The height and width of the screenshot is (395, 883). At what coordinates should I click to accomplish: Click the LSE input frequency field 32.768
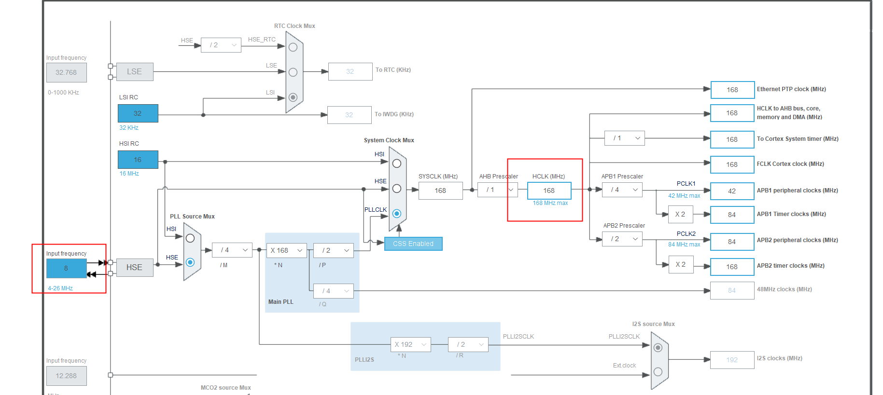pos(67,72)
